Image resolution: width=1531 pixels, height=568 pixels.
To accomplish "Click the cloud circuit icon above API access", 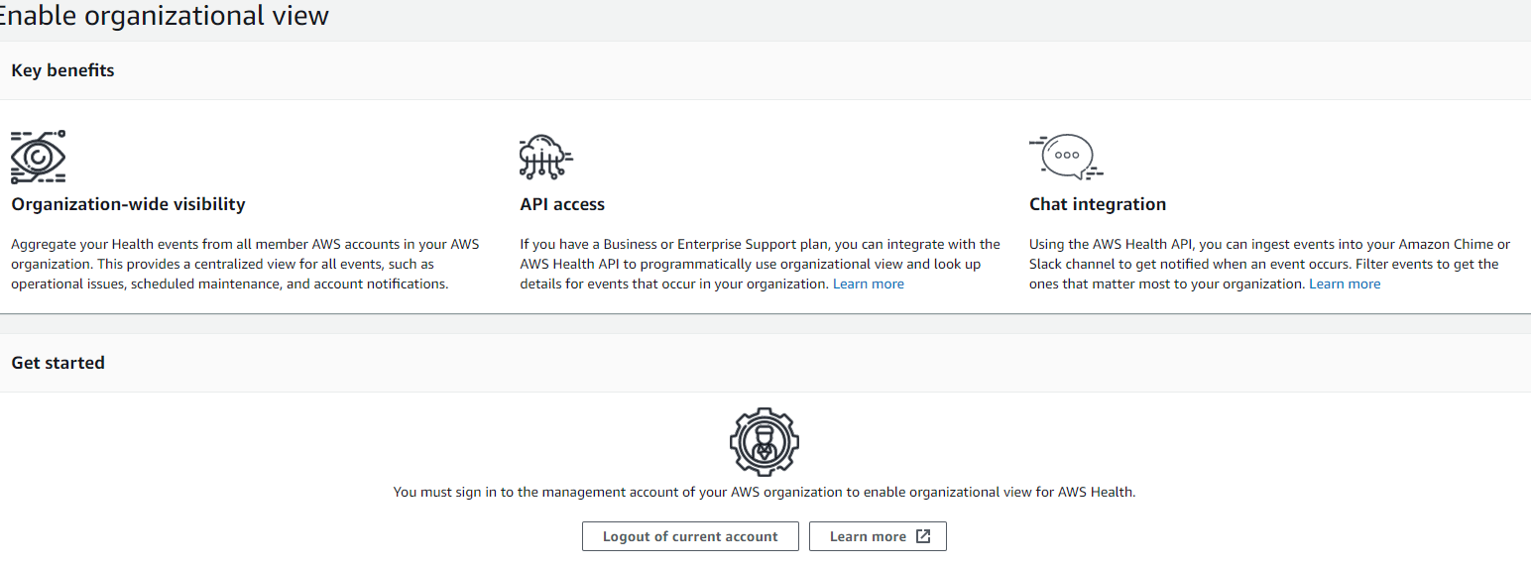I will (546, 158).
